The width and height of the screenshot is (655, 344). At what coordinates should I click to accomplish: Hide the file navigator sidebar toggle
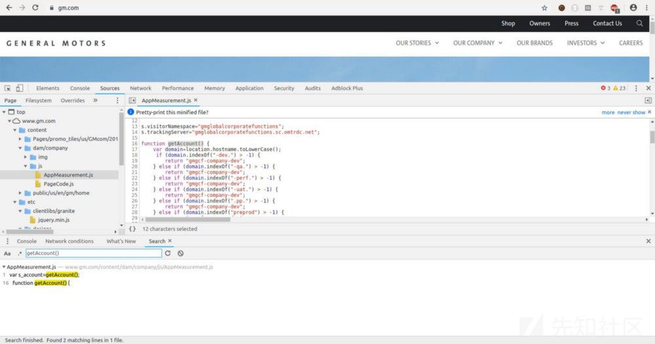tap(132, 100)
